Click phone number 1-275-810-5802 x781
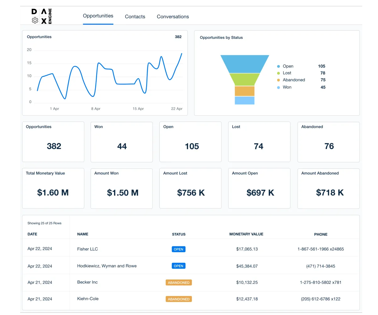 [321, 282]
